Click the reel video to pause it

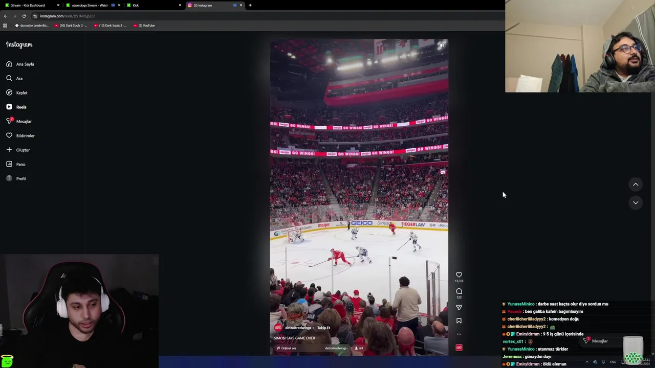click(359, 197)
